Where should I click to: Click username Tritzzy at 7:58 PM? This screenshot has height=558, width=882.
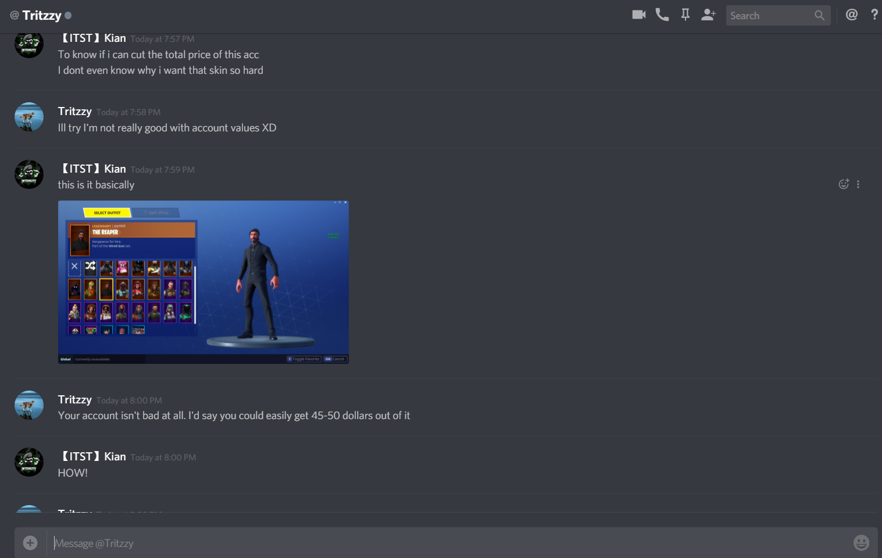(75, 112)
